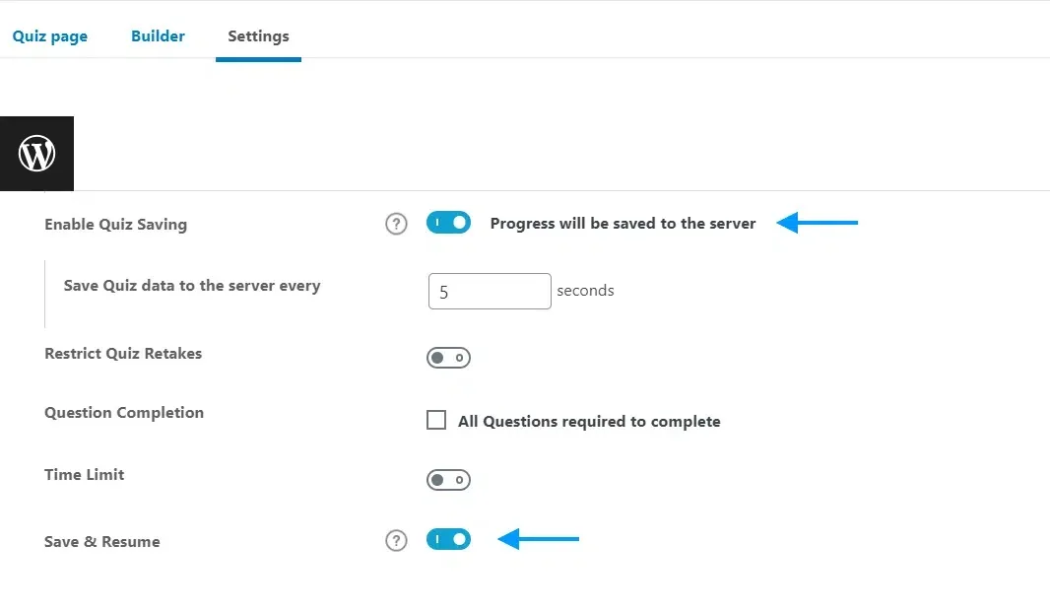Click the Restrict Quiz Retakes label
Image resolution: width=1050 pixels, height=611 pixels.
122,353
